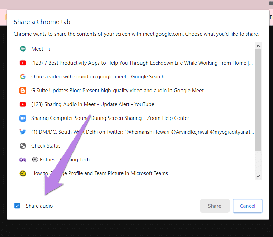This screenshot has width=273, height=237.
Task: Click YouTube icon for 7 Best Productivity Apps
Action: click(x=23, y=63)
